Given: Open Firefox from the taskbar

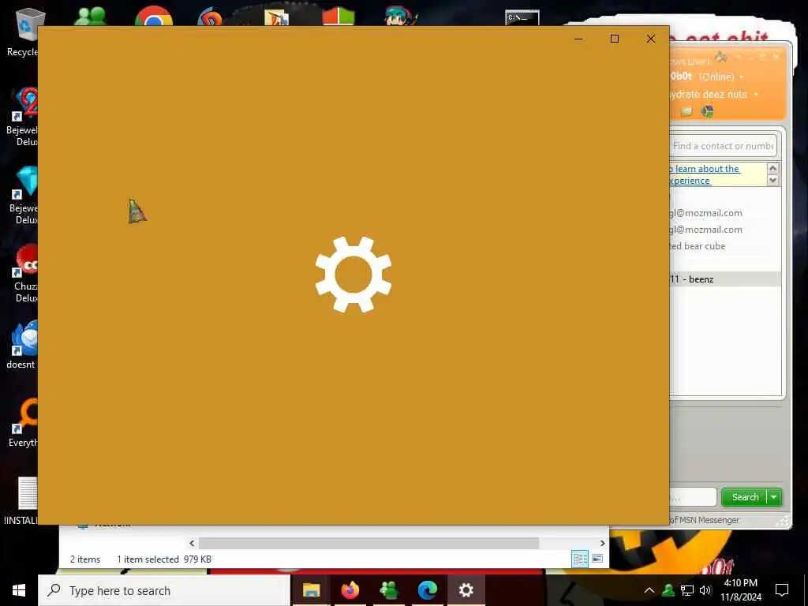Looking at the screenshot, I should [350, 590].
